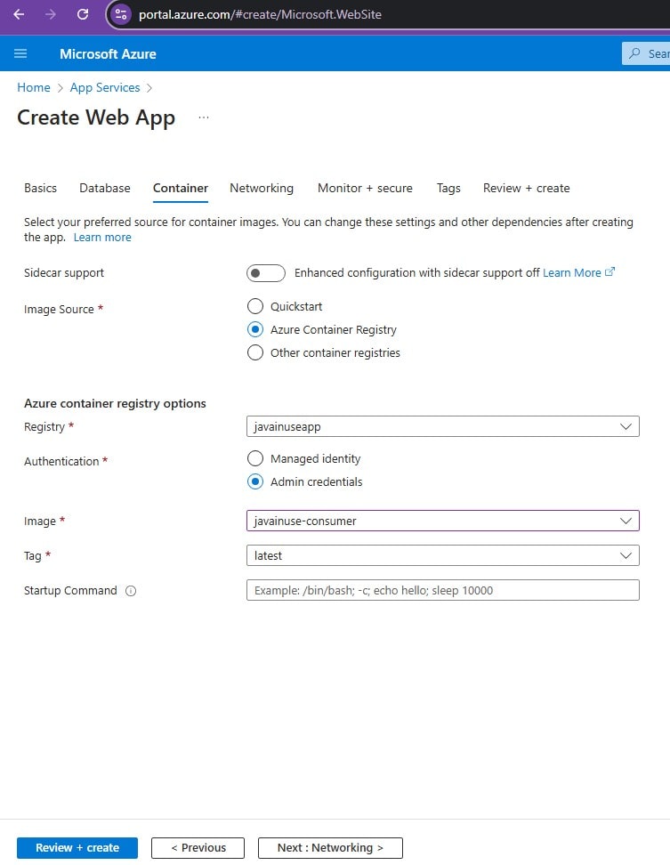Select Managed identity authentication
The width and height of the screenshot is (670, 865).
pyautogui.click(x=254, y=458)
